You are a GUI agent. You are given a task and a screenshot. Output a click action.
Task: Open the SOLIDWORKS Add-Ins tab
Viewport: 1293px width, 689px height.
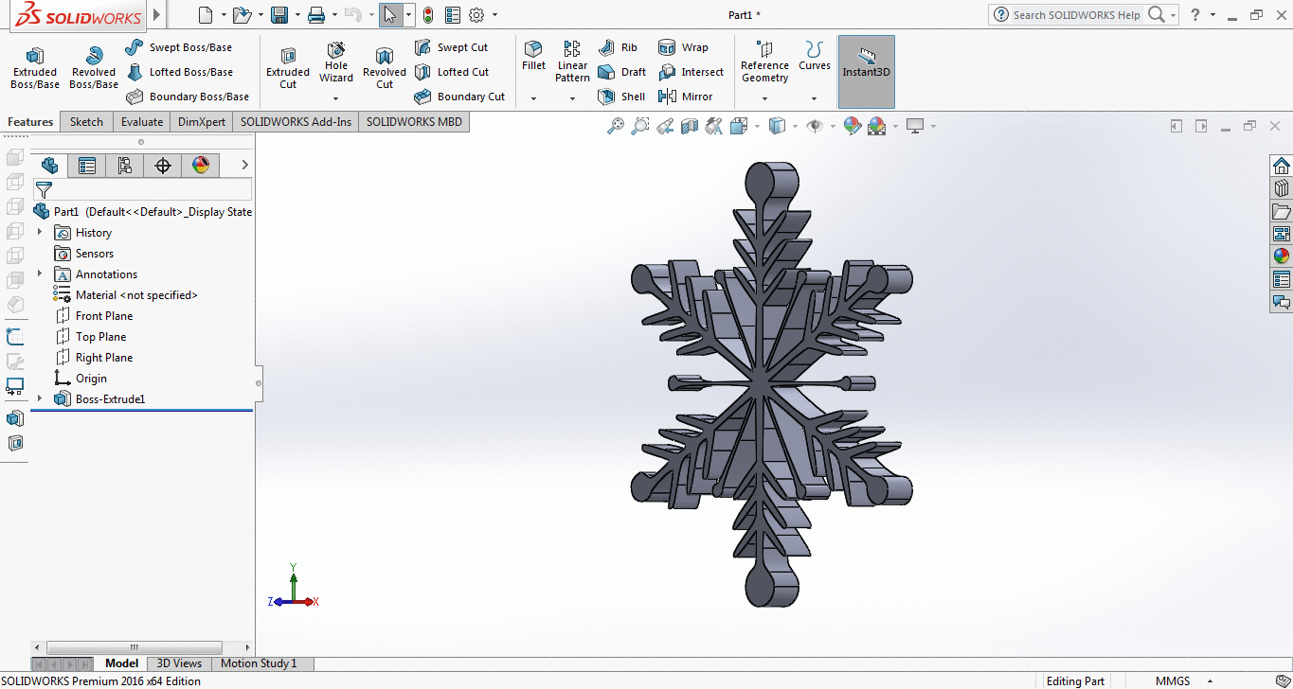pos(296,121)
